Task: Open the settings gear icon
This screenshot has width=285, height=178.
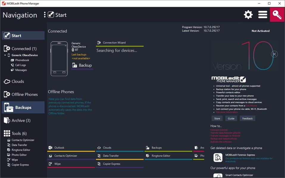Action: coord(248,15)
